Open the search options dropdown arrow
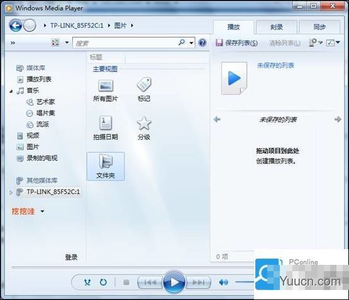349x300 pixels. [x=191, y=43]
